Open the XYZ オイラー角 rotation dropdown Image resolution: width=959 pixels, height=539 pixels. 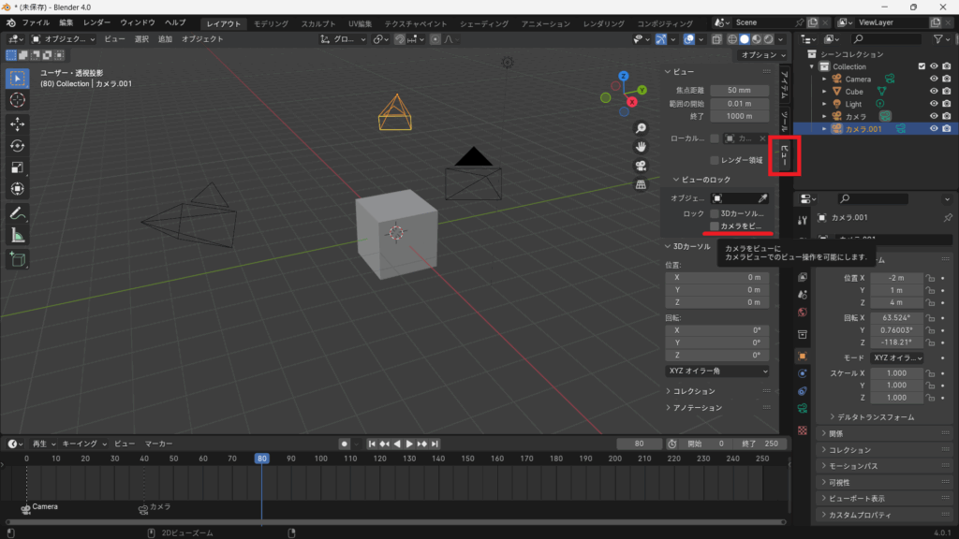717,371
